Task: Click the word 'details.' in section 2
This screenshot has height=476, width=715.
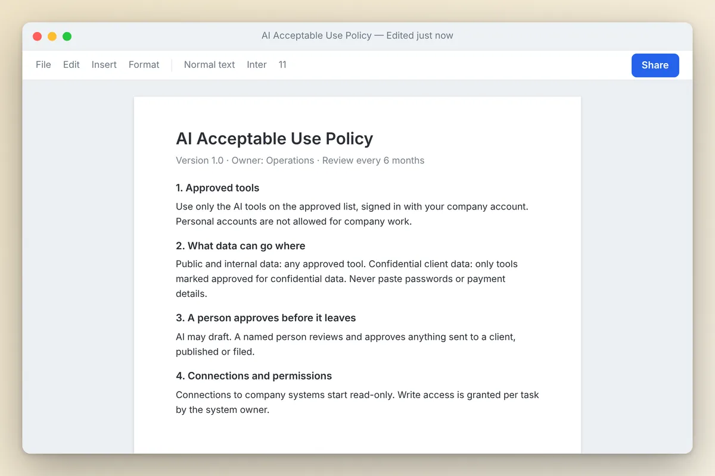Action: 191,294
